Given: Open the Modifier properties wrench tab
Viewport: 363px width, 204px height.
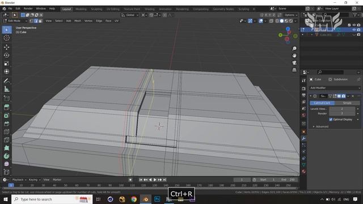Looking at the screenshot, I should 304,138.
